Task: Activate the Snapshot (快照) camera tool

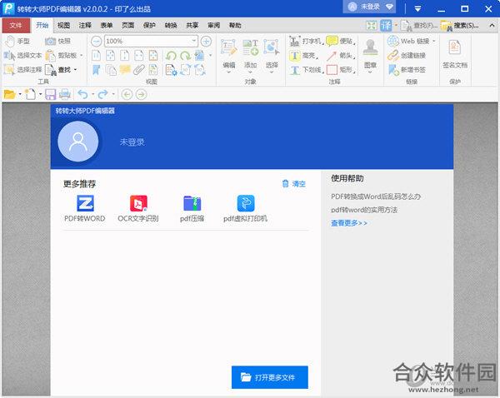Action: pyautogui.click(x=57, y=41)
